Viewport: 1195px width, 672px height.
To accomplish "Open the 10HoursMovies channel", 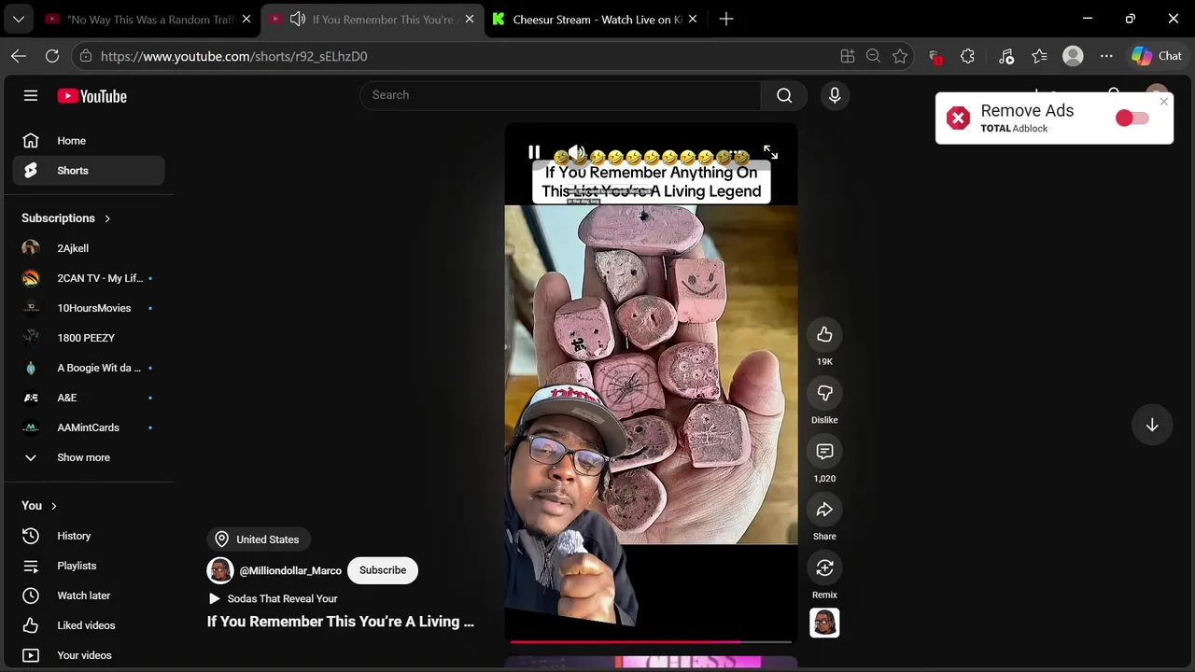I will point(89,308).
